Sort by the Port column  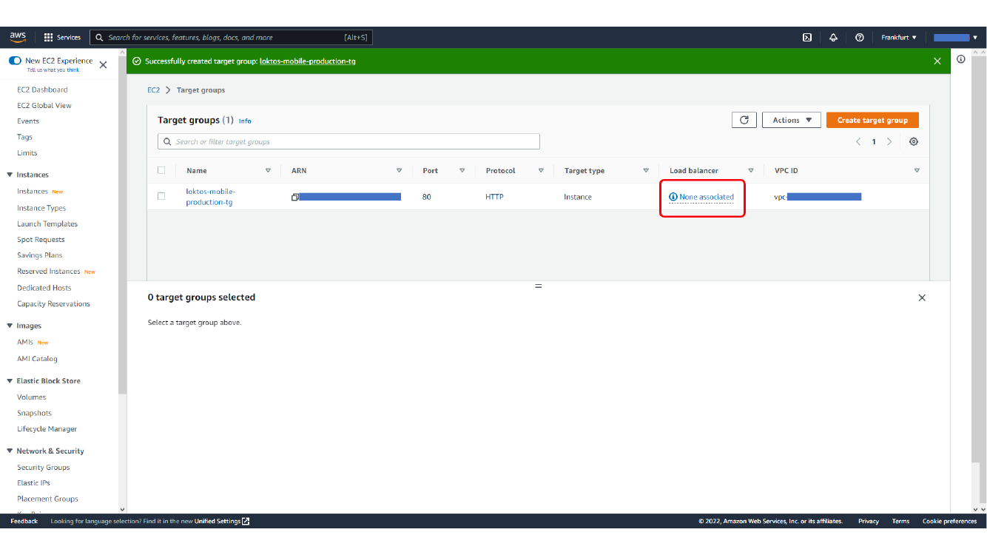462,170
